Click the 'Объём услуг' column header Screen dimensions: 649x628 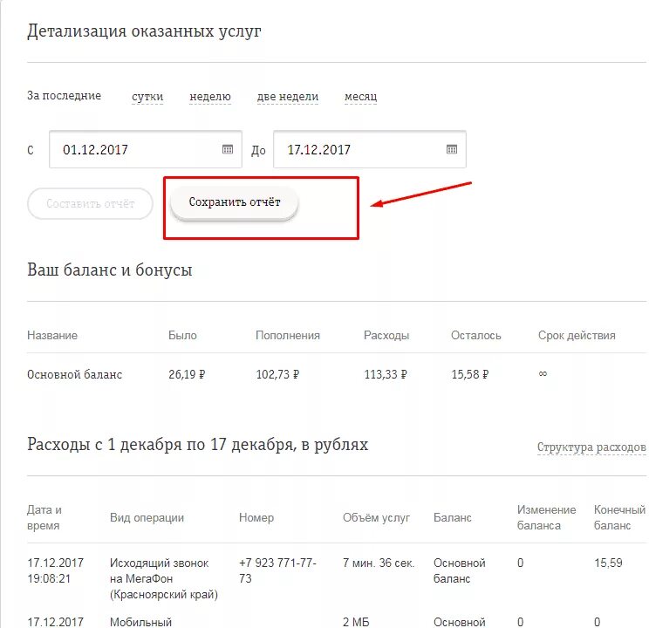[x=376, y=518]
